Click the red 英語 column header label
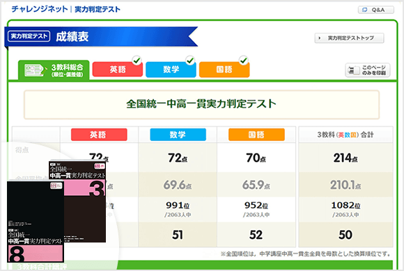 coord(99,135)
